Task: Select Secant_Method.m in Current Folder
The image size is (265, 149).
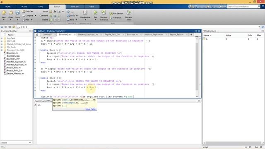Action: (15, 74)
